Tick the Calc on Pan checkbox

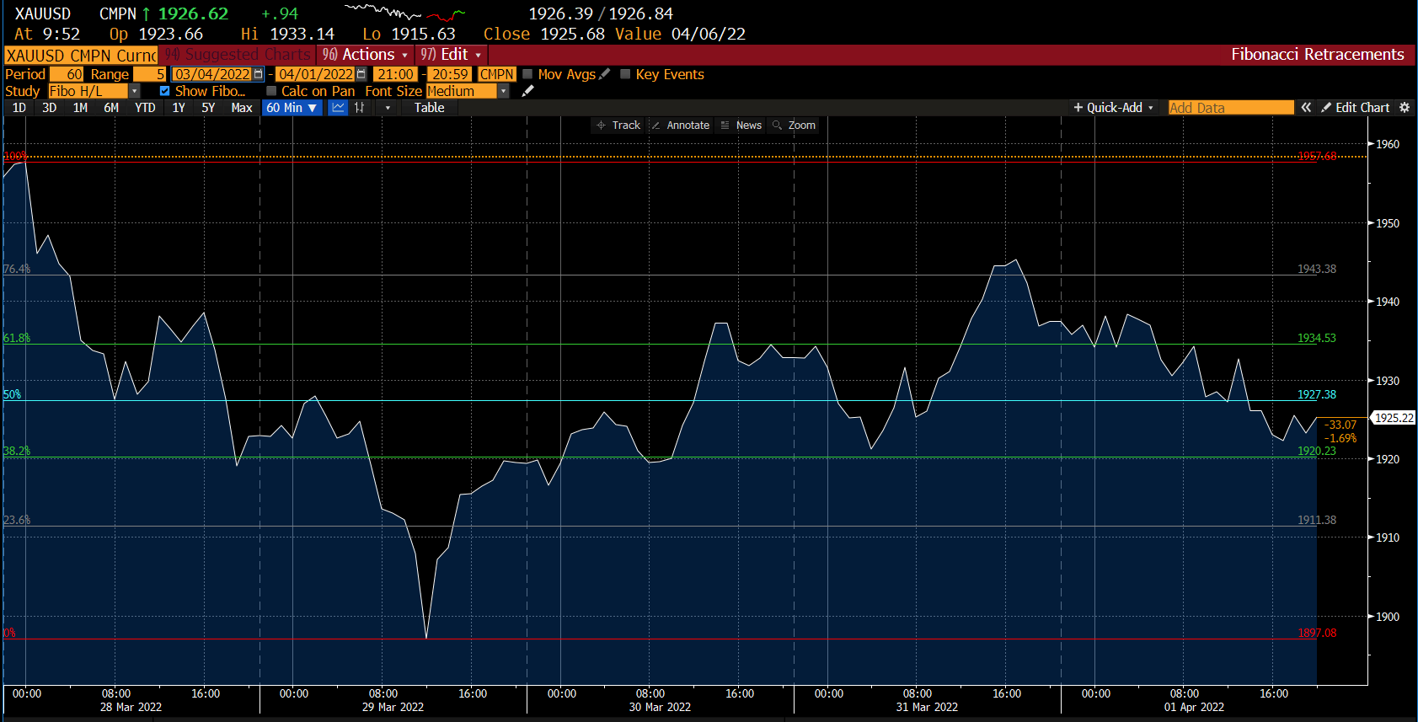pyautogui.click(x=271, y=91)
